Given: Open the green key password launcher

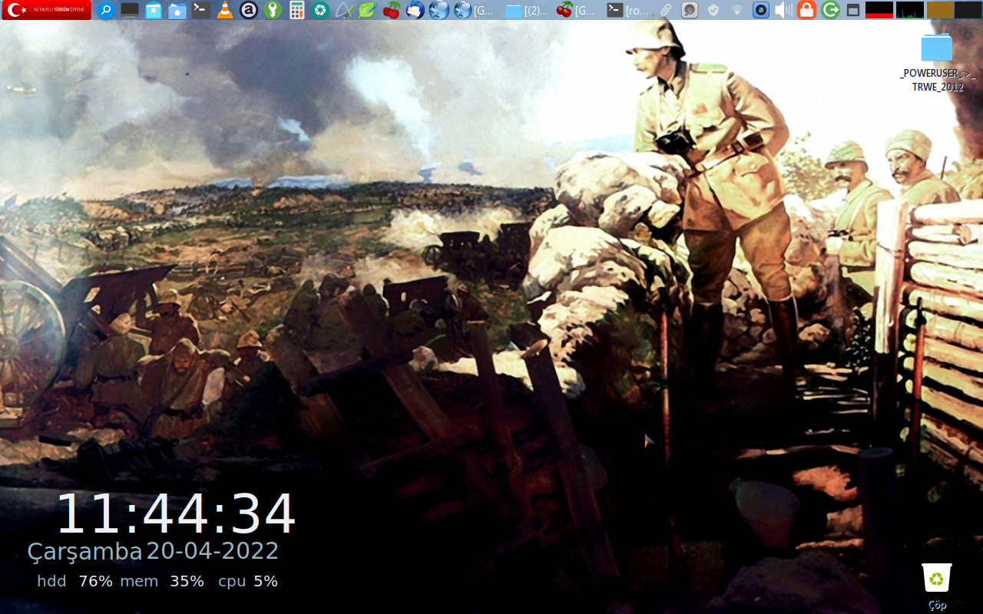Looking at the screenshot, I should [x=273, y=10].
